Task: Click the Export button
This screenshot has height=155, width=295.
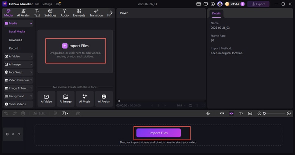Action: [258, 4]
